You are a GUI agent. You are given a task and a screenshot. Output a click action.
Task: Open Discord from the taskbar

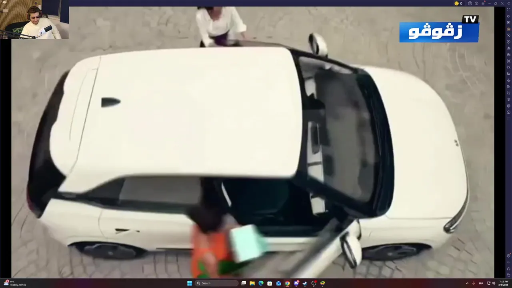click(296, 283)
